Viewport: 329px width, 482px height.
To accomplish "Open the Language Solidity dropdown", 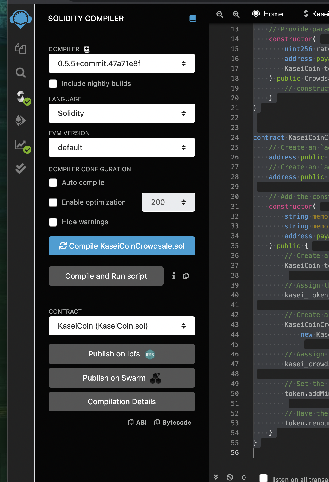I will pyautogui.click(x=122, y=113).
